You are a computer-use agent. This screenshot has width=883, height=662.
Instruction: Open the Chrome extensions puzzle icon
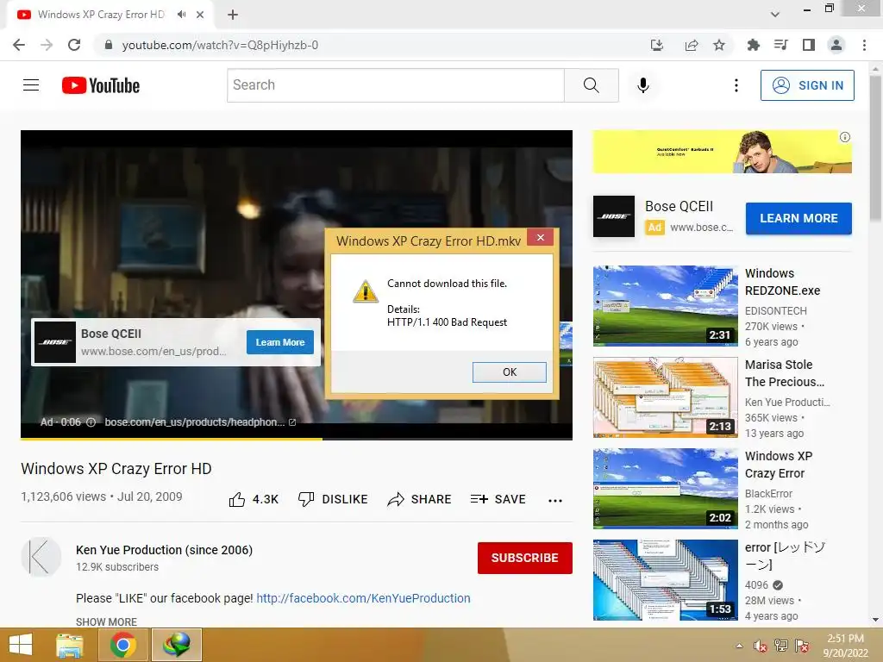point(753,45)
